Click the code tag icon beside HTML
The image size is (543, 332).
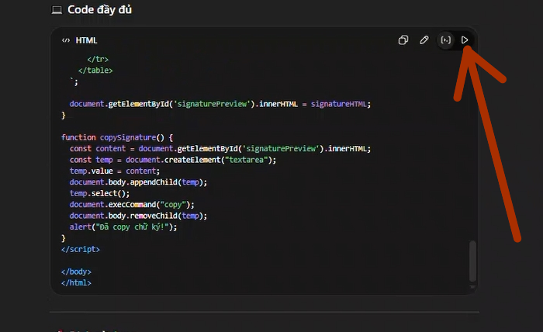[66, 40]
